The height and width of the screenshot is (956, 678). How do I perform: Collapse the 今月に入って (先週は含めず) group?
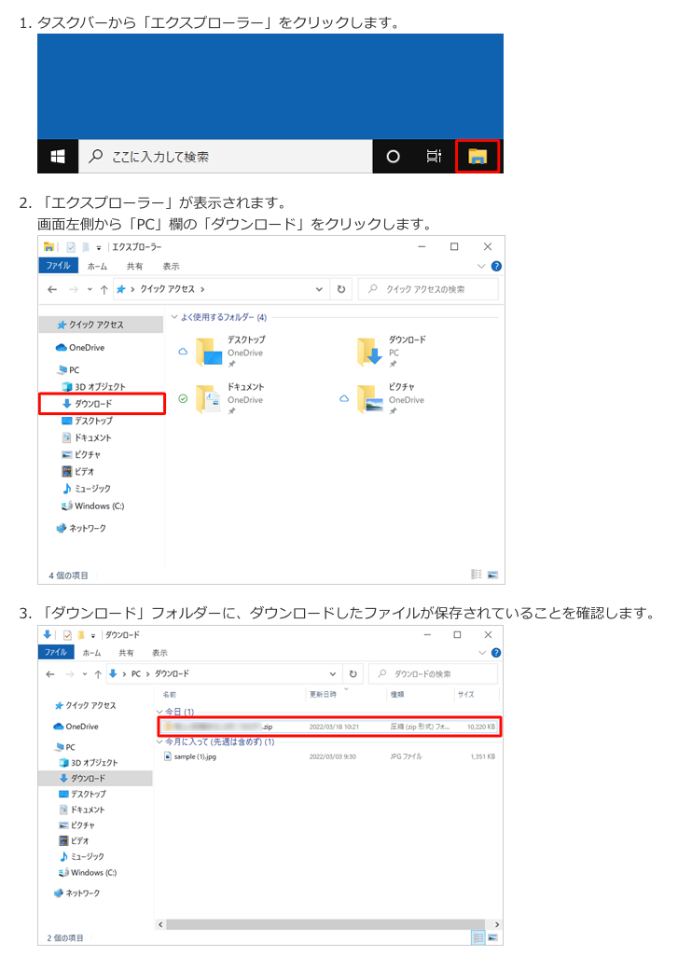(160, 742)
